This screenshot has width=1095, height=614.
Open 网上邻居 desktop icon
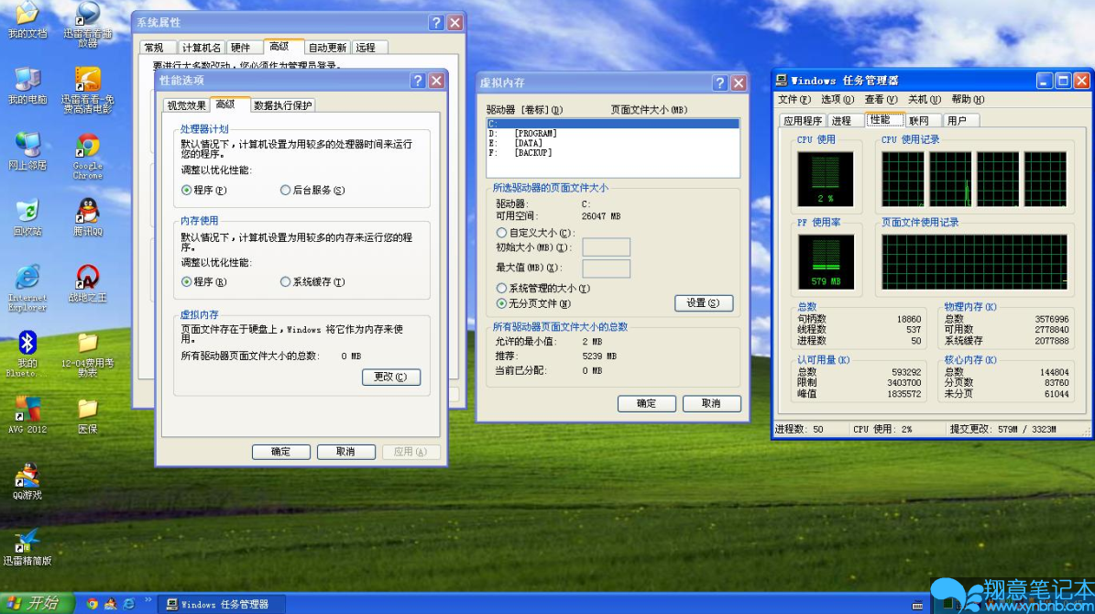pyautogui.click(x=27, y=151)
